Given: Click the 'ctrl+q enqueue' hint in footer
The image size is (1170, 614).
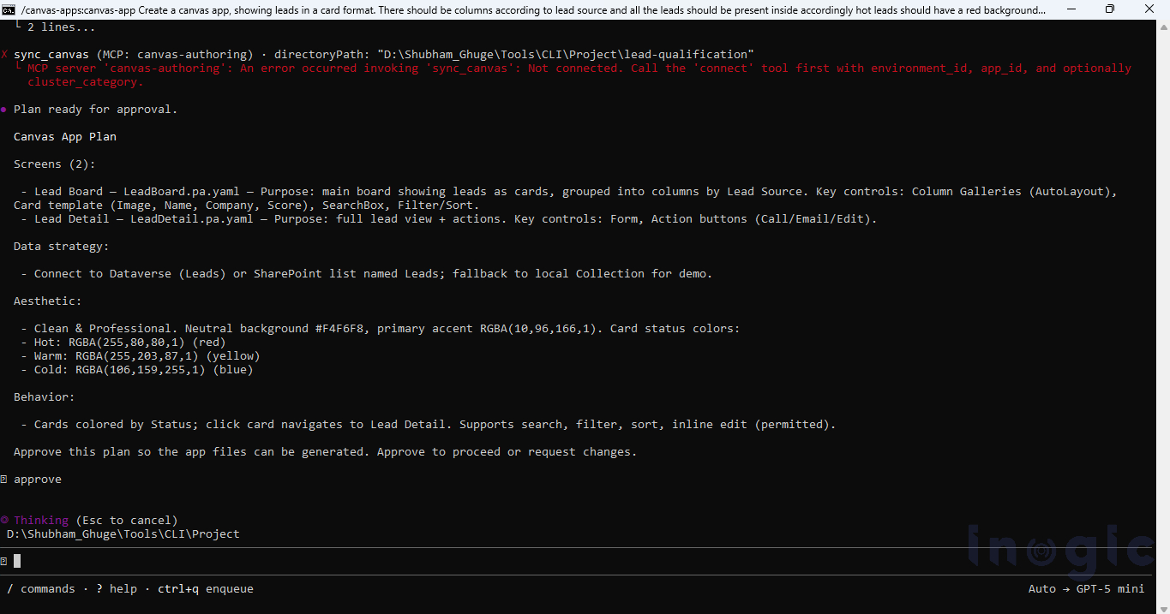Looking at the screenshot, I should coord(206,589).
